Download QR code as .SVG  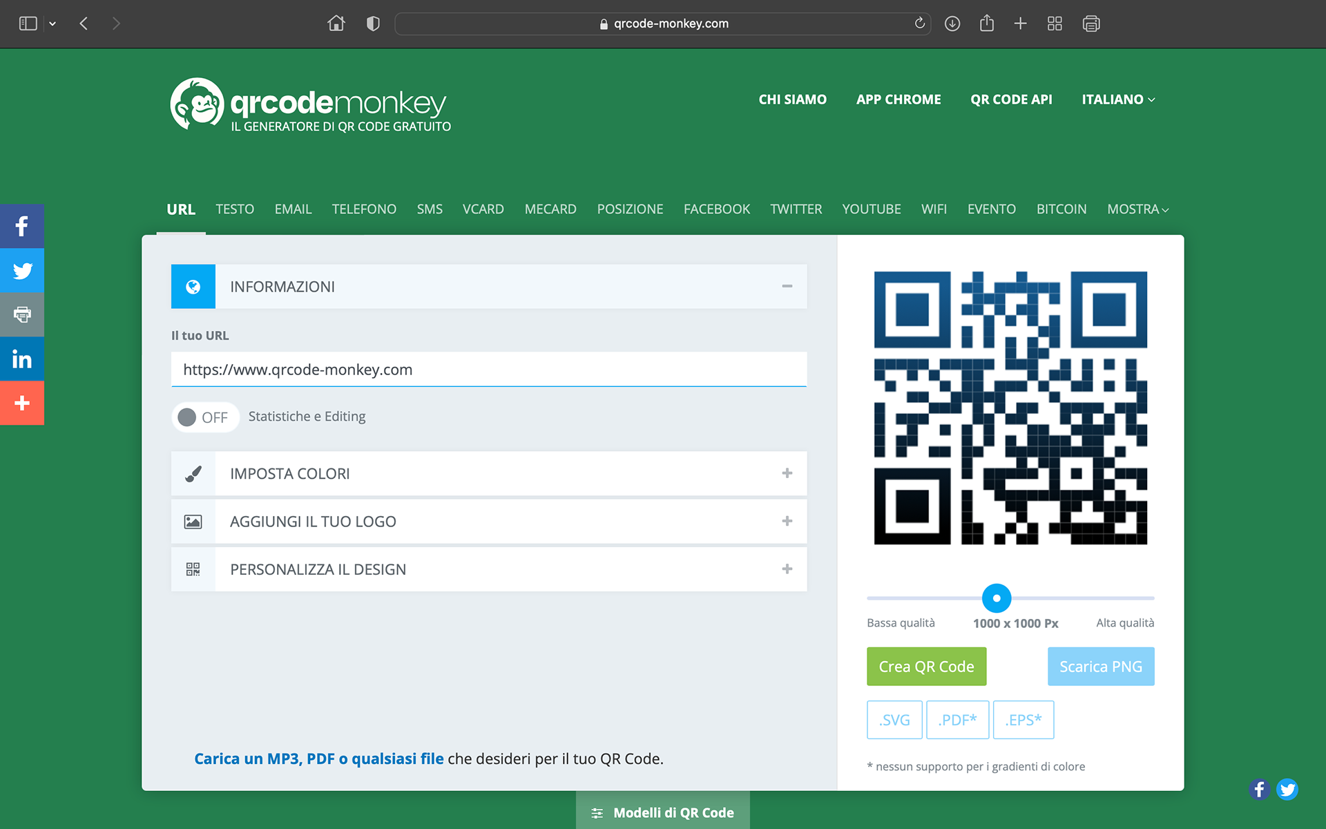894,720
